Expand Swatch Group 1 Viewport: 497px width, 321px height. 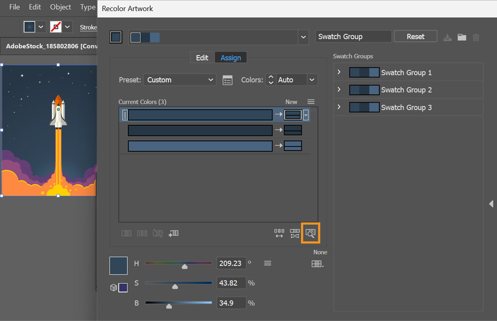click(339, 72)
